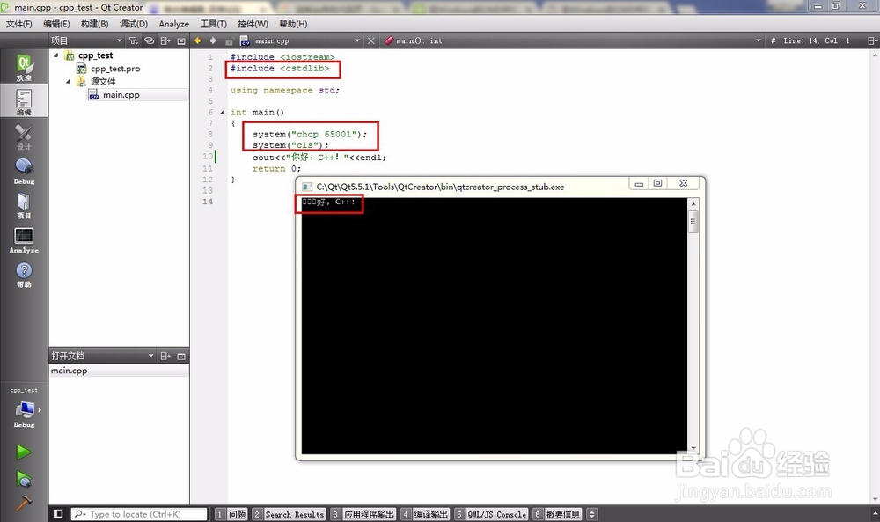Open the Debug menu
The width and height of the screenshot is (880, 522).
pos(134,24)
